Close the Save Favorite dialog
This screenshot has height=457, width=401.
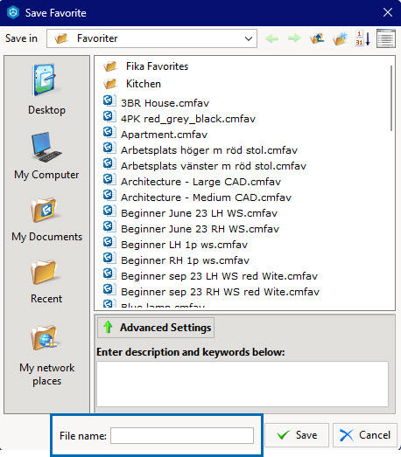[388, 12]
